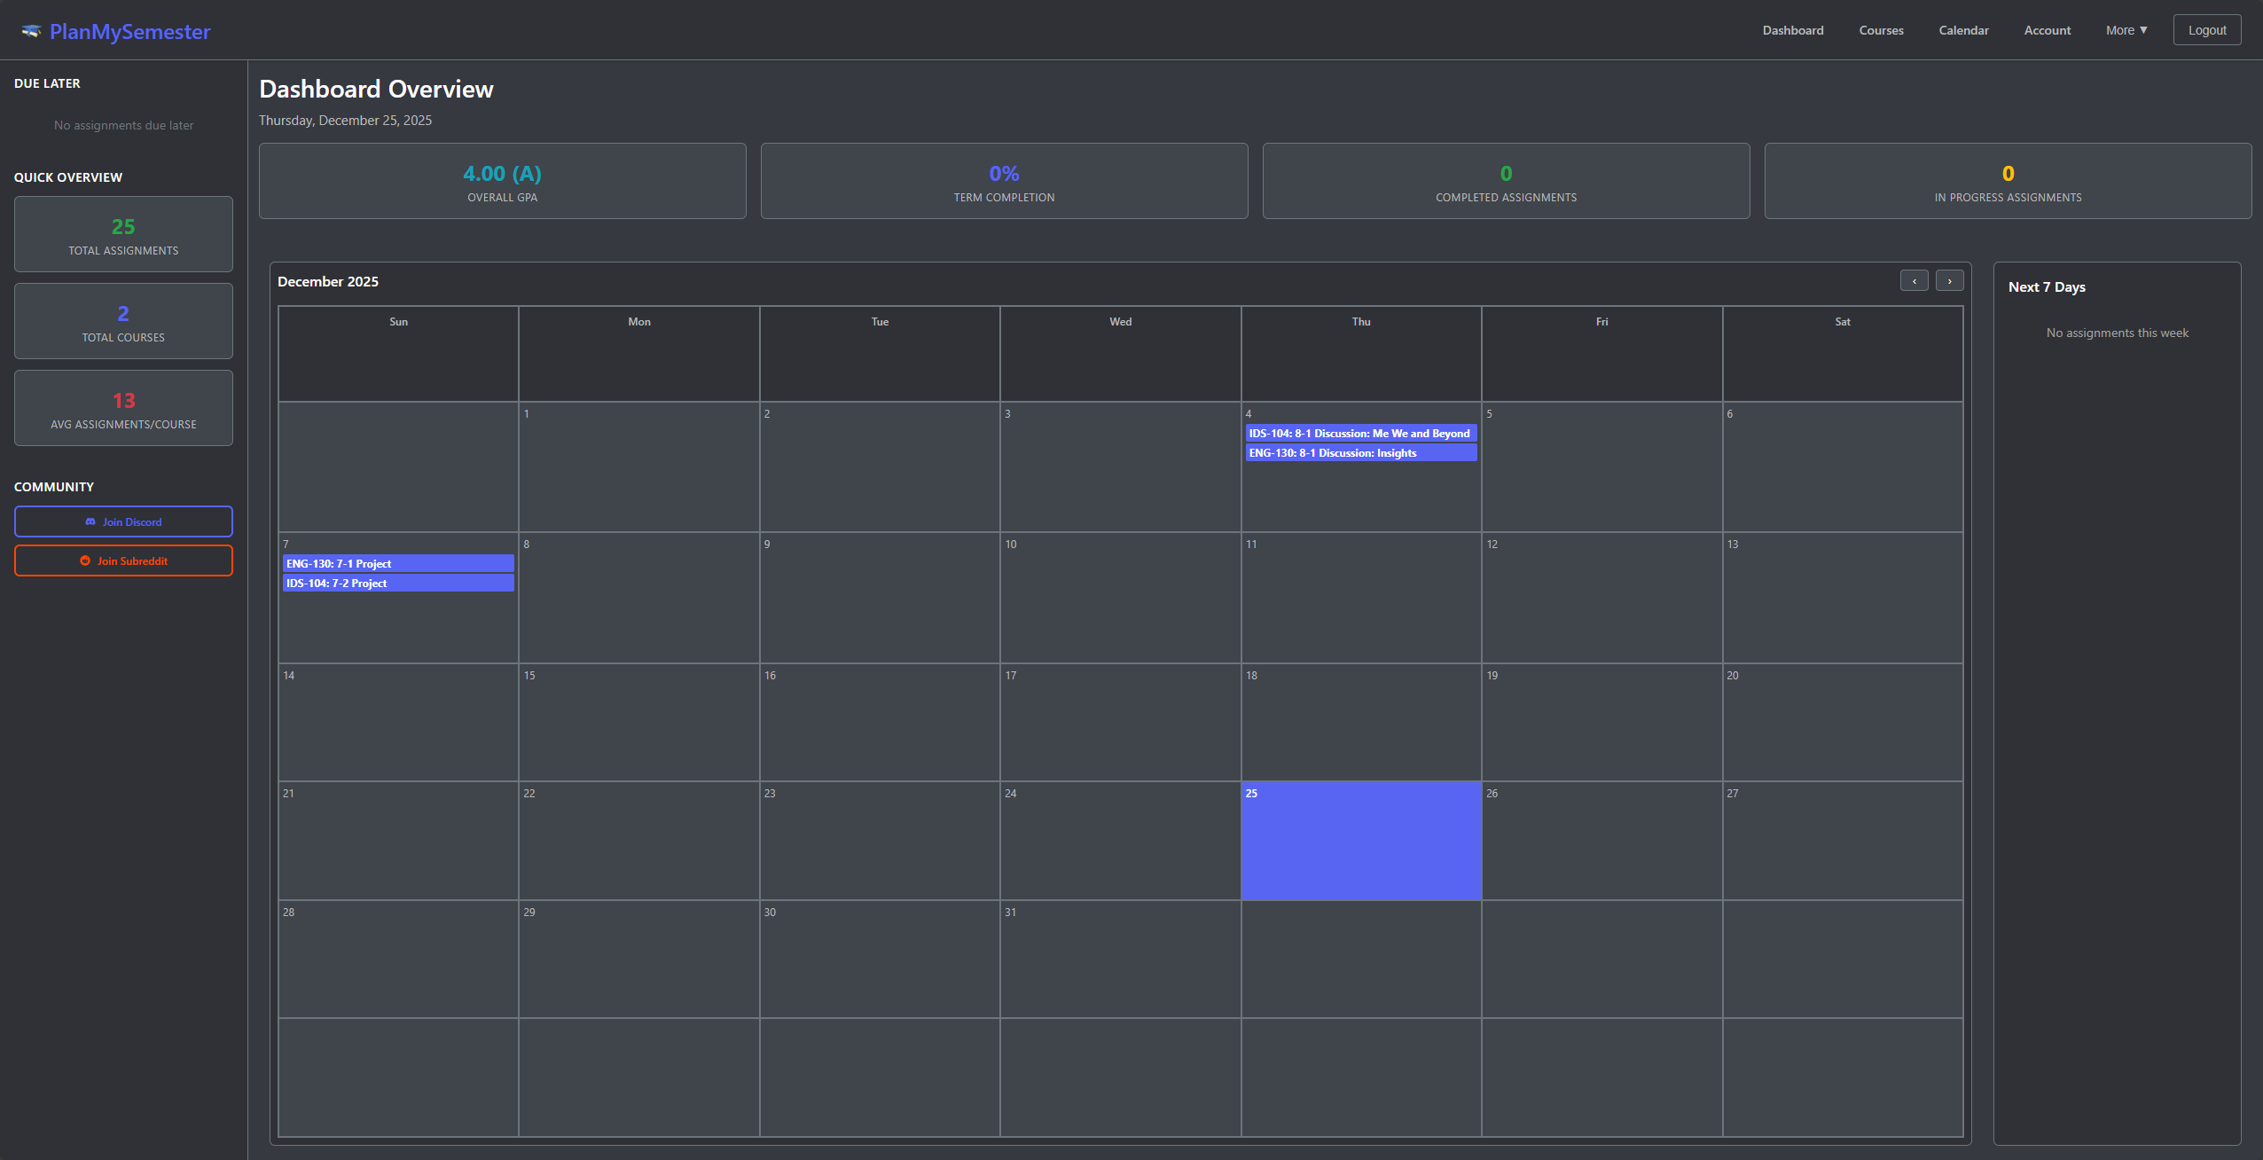This screenshot has width=2263, height=1160.
Task: Click the Term Completion progress card
Action: coord(1003,180)
